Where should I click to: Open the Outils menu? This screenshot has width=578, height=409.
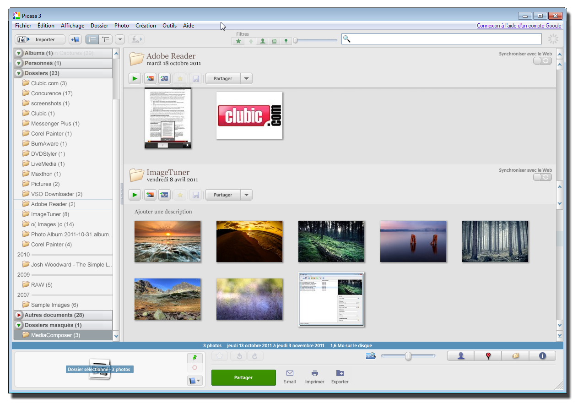coord(169,26)
